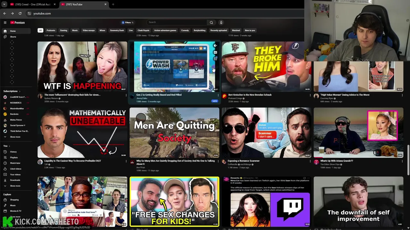Open 'WTF Is Happening' thumbnail
The image size is (410, 230).
pos(82,66)
